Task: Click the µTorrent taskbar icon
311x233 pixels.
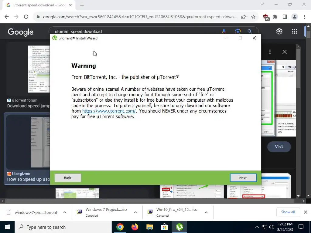Action: 179,227
